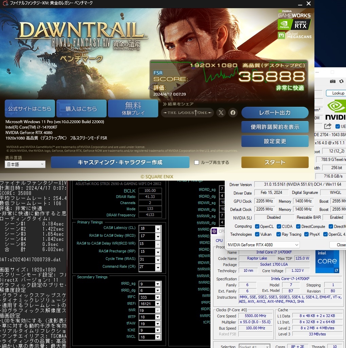Click the GPU-Z refresh icon
The height and width of the screenshot is (348, 346).
tap(341, 81)
